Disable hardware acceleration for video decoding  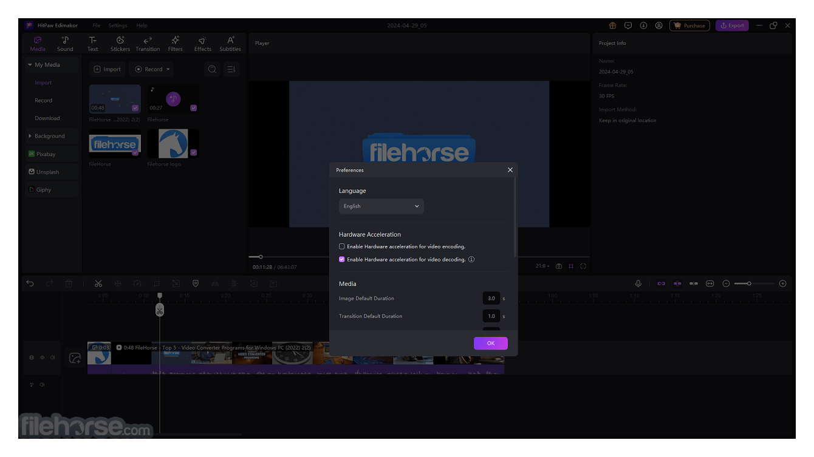342,259
